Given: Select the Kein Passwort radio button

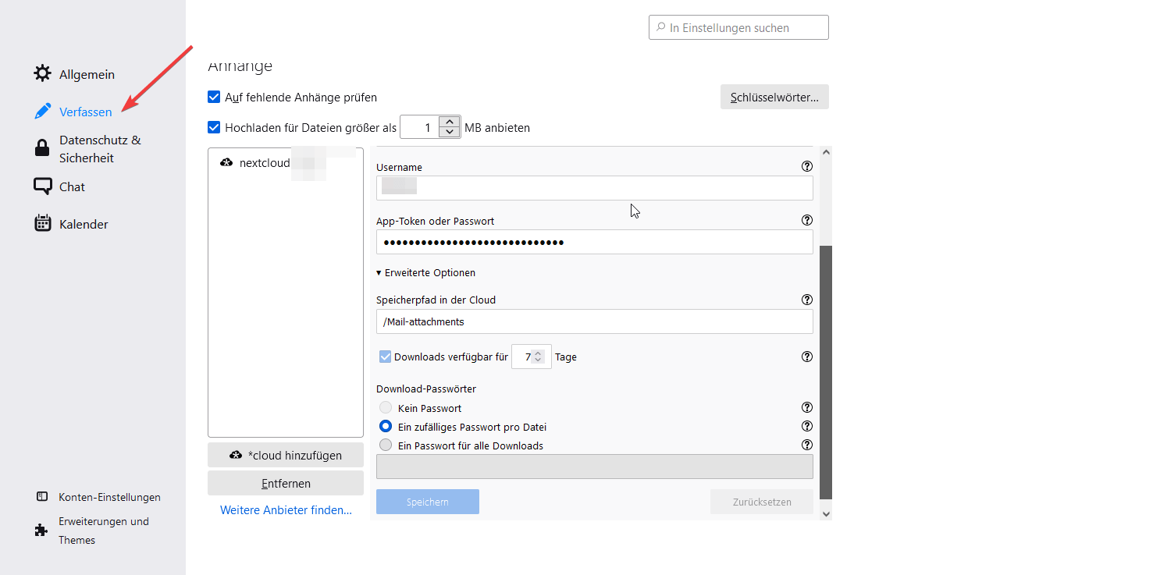Looking at the screenshot, I should (385, 407).
